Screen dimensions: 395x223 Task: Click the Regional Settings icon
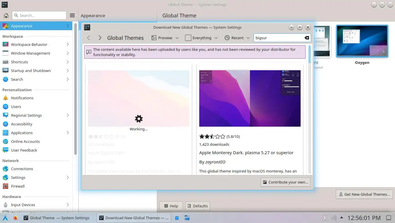click(6, 115)
